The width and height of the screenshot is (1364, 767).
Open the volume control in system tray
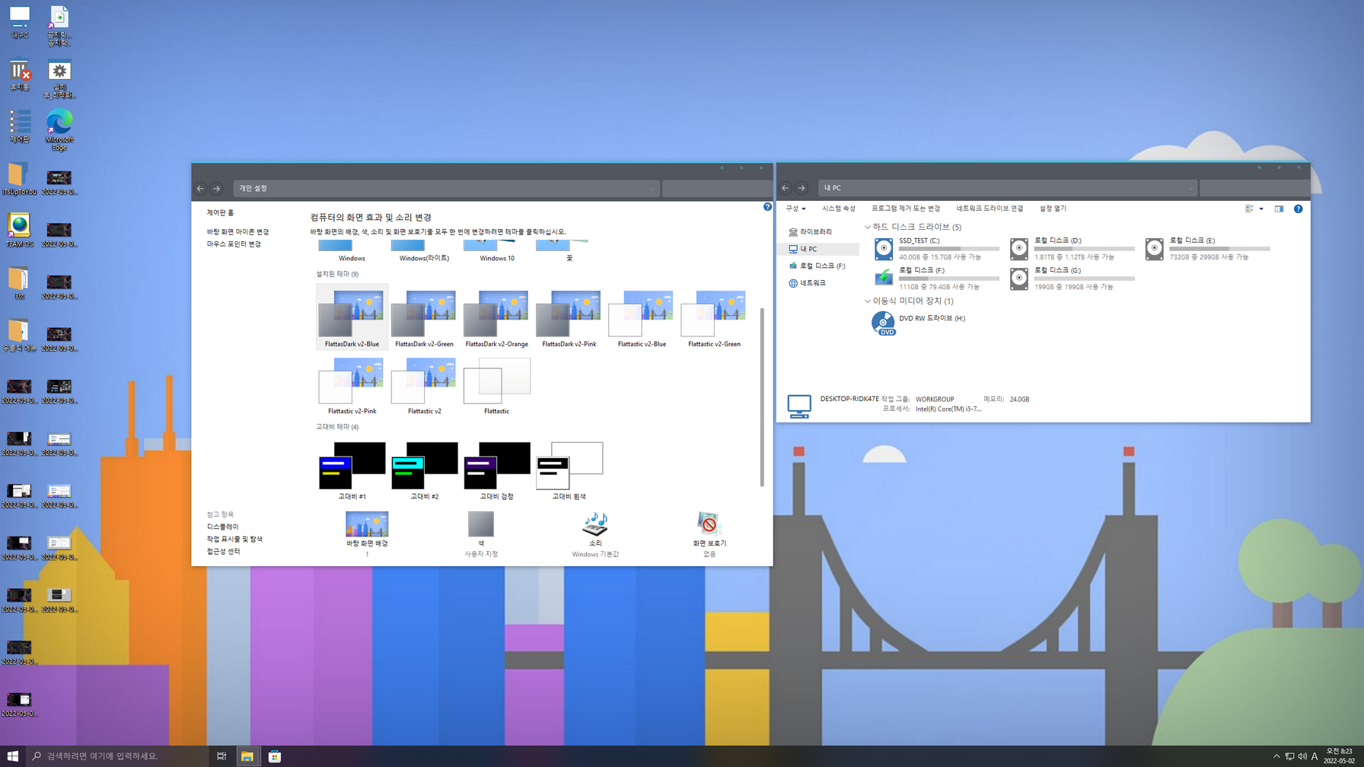[1302, 756]
